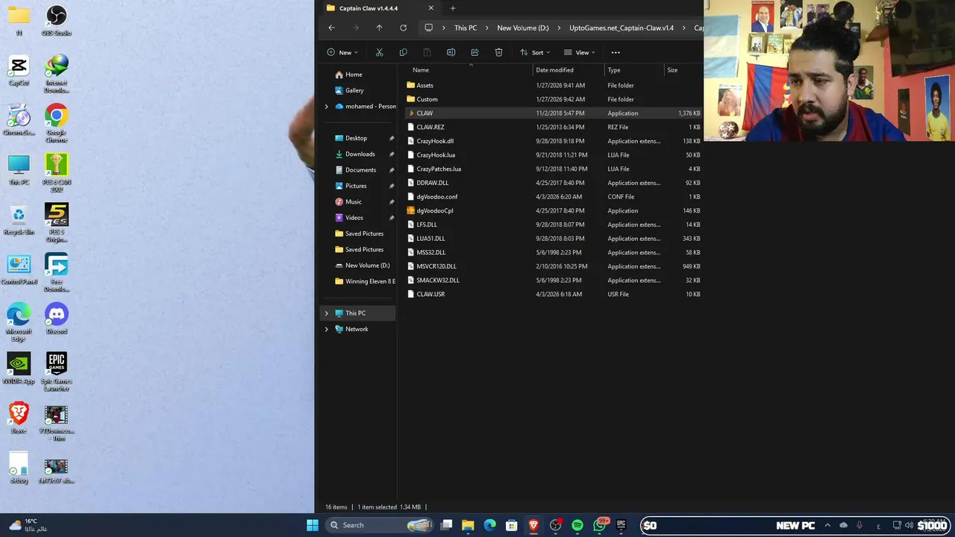The height and width of the screenshot is (537, 955).
Task: Expand the mohamed - Personal tree node
Action: point(326,107)
